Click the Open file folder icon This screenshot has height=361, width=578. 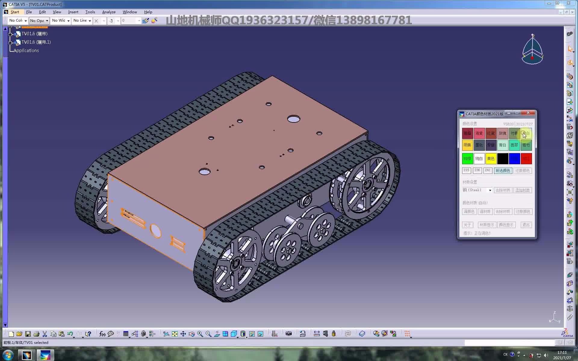coord(20,334)
